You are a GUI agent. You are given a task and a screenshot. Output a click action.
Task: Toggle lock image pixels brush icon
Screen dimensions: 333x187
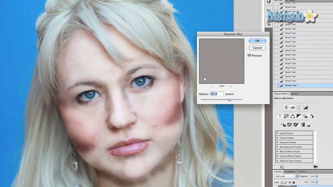coord(286,182)
